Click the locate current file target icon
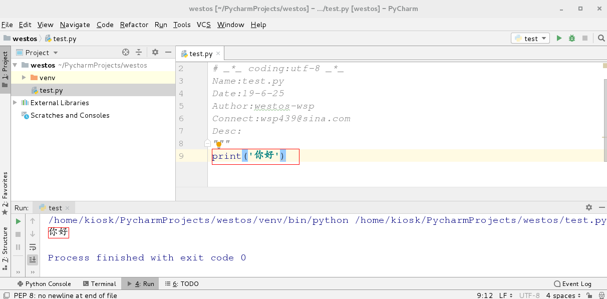607x299 pixels. [126, 52]
